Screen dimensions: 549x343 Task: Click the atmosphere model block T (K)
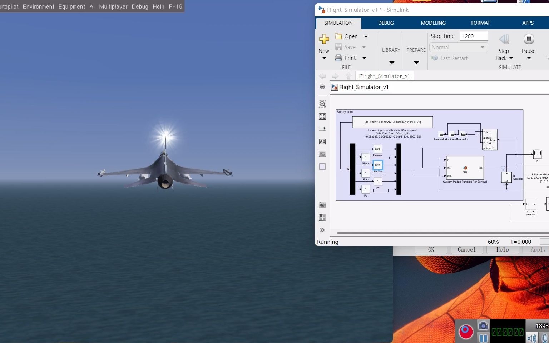pos(490,140)
